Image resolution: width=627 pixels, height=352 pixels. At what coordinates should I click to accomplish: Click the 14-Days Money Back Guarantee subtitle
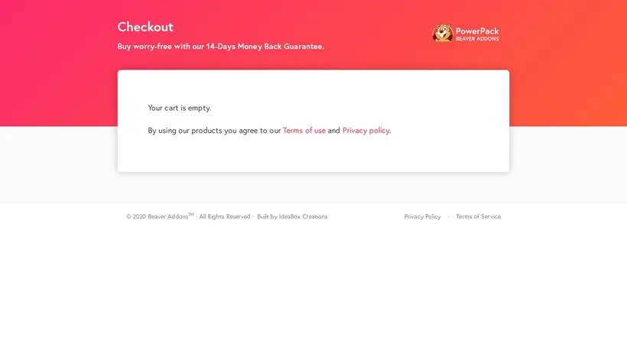tap(221, 47)
